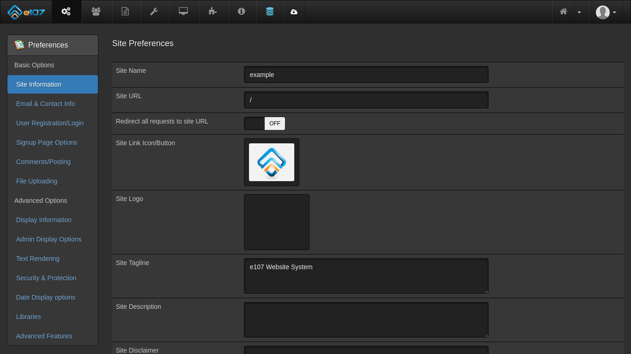Select Email & Contact Info in sidebar

(x=45, y=104)
